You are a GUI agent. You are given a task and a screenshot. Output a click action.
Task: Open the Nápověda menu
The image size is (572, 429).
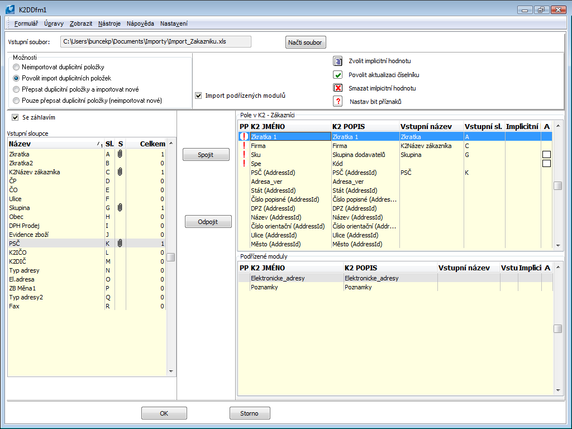click(140, 23)
